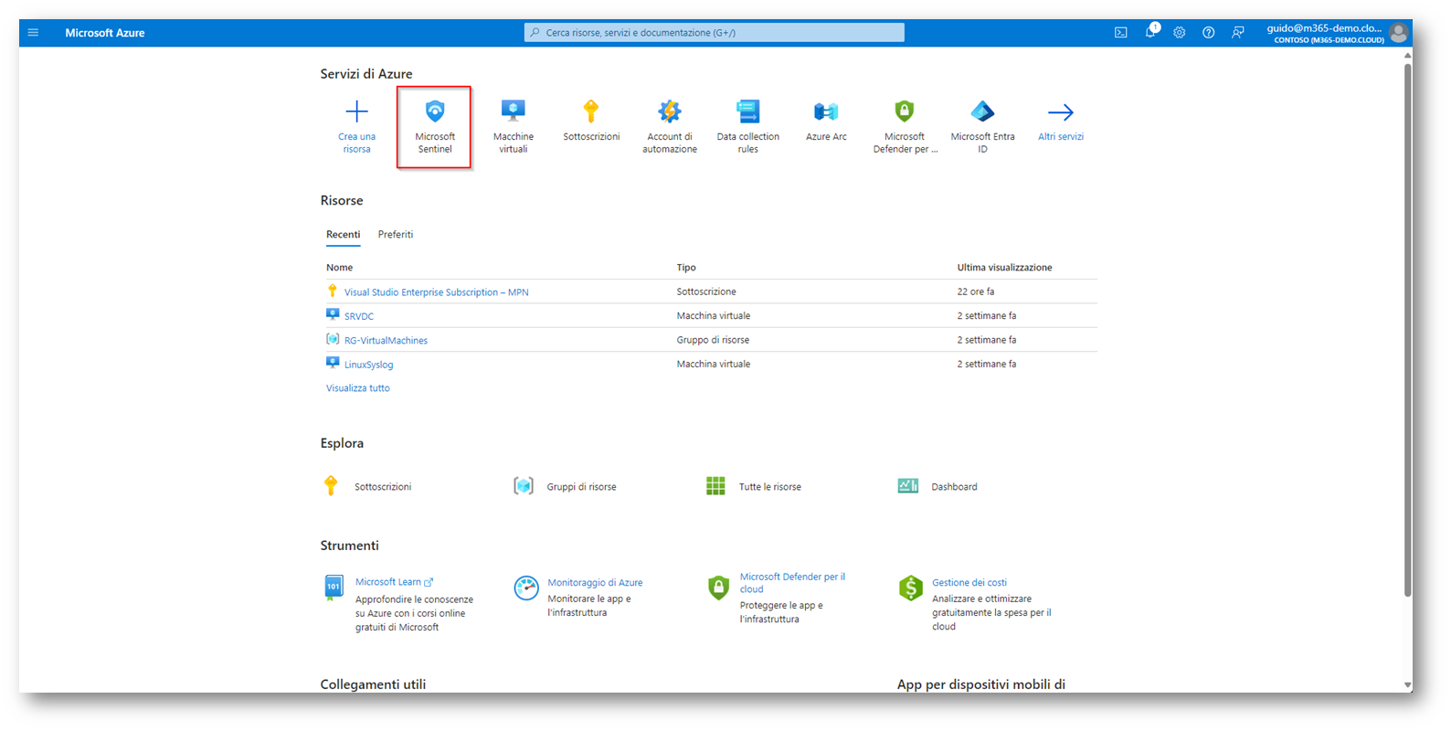
Task: Open Microsoft Defender per cloud service icon
Action: 905,111
